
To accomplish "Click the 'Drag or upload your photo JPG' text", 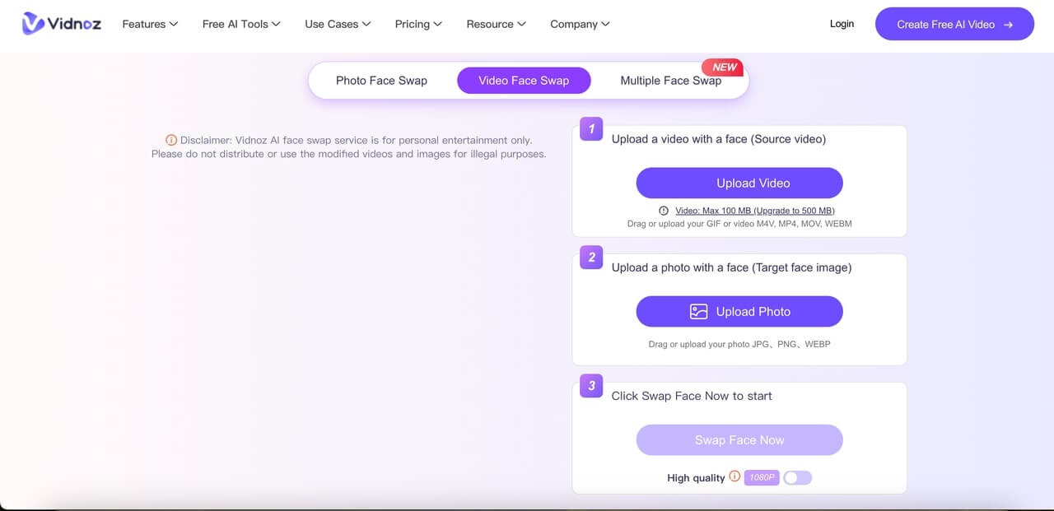I will pyautogui.click(x=739, y=344).
